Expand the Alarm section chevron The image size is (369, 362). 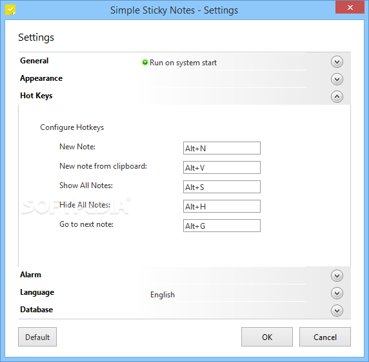pos(337,275)
